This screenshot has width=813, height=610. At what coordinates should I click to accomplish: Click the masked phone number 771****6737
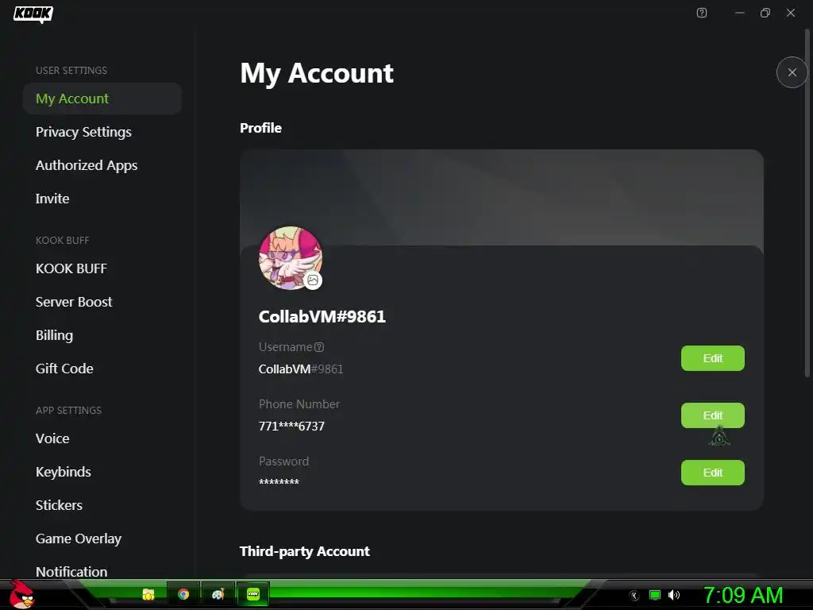click(x=291, y=427)
